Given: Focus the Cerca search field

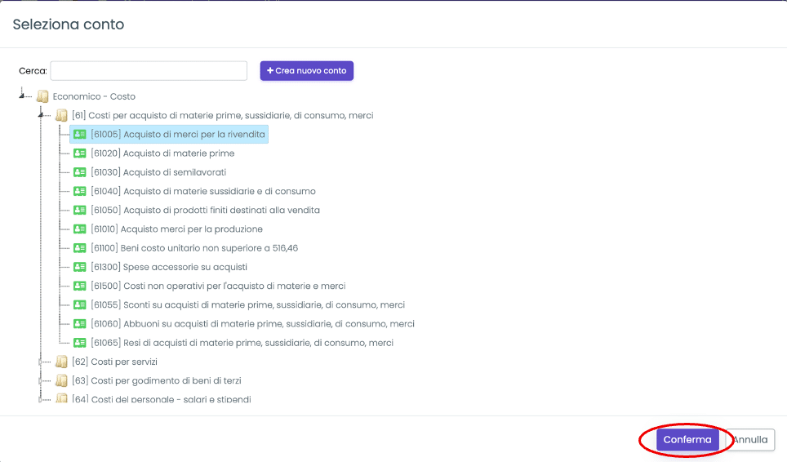Looking at the screenshot, I should pyautogui.click(x=149, y=71).
